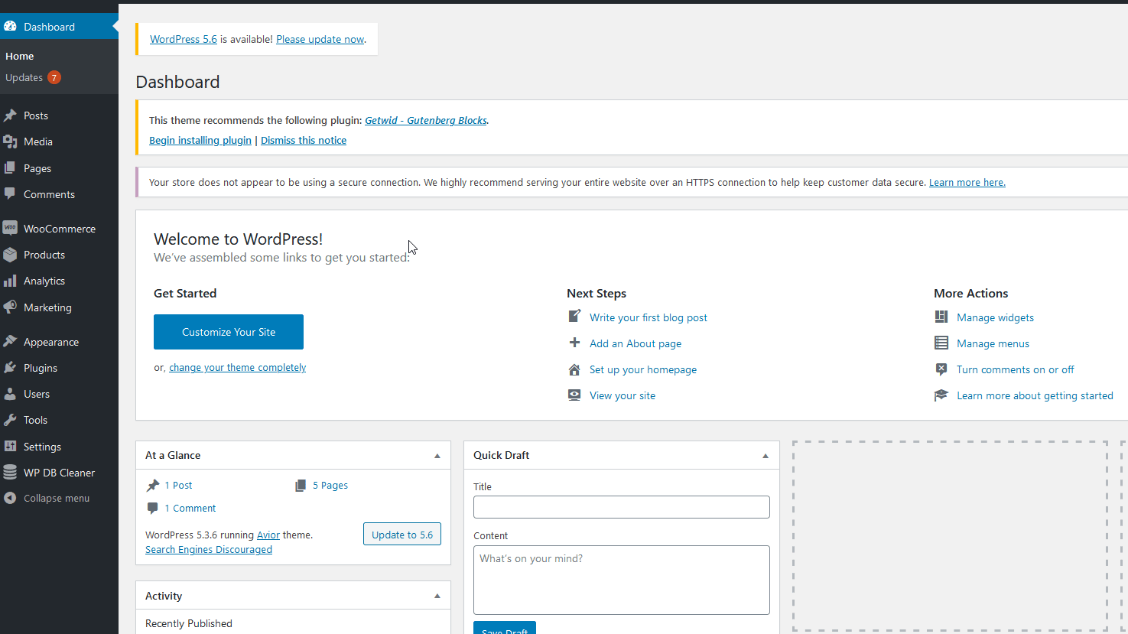Focus the Quick Draft Title field
The height and width of the screenshot is (634, 1128).
622,507
